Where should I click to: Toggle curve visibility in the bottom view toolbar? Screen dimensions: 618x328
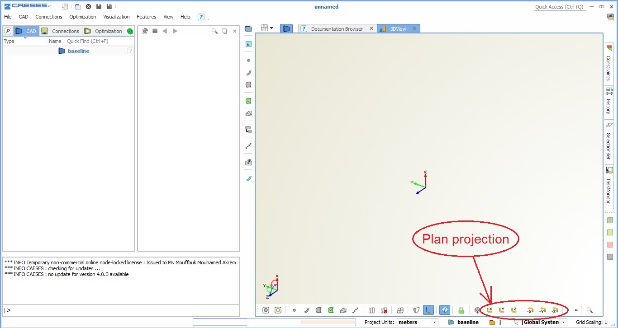point(306,310)
